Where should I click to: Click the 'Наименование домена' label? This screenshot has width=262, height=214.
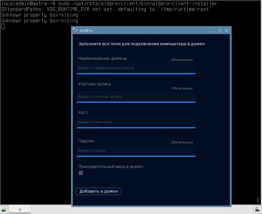(x=102, y=59)
